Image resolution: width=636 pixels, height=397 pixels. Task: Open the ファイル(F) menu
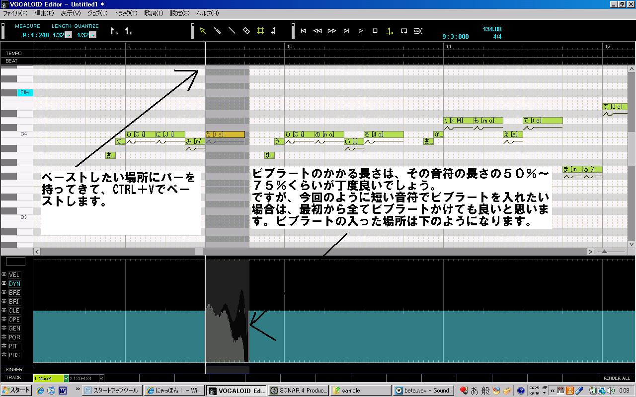coord(15,13)
